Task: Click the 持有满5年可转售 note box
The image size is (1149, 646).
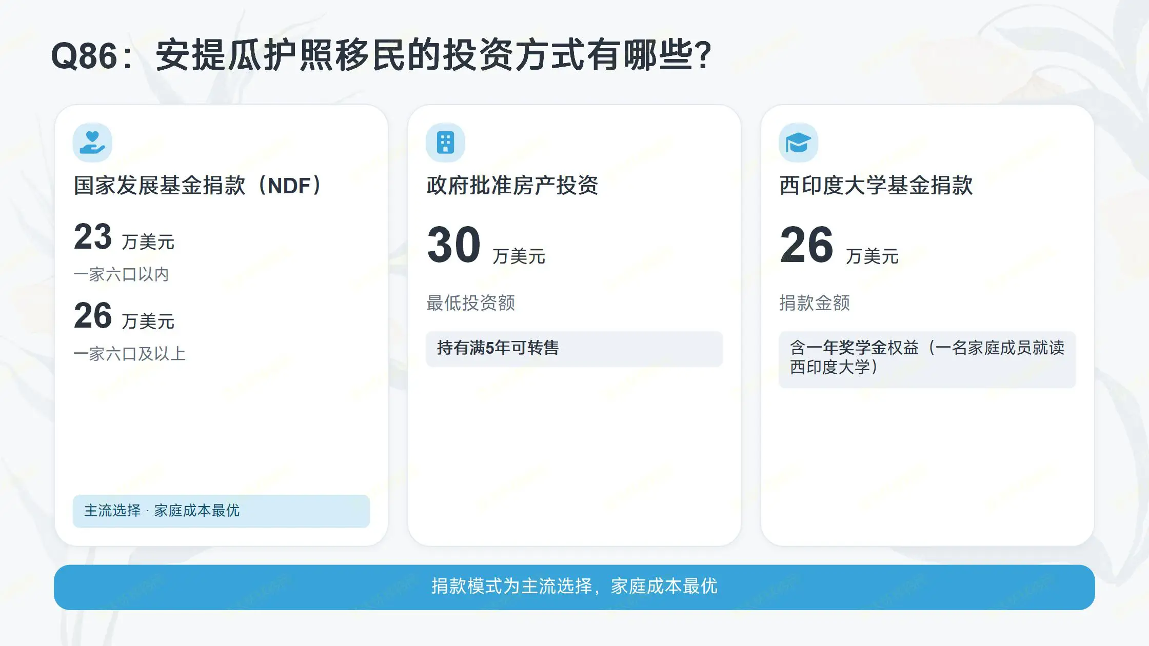Action: click(x=574, y=349)
